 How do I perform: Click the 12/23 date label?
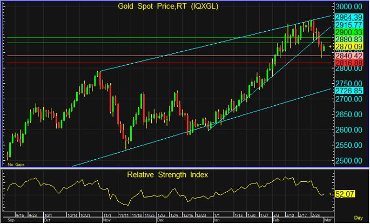tap(201, 215)
